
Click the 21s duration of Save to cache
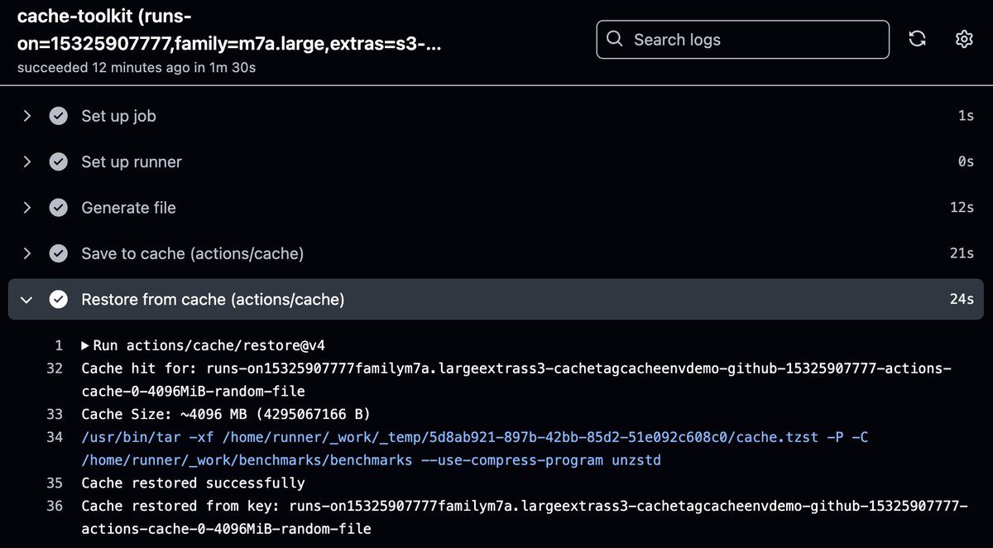(962, 253)
